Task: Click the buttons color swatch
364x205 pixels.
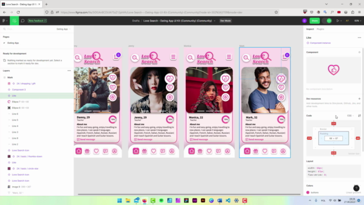Action: (x=308, y=192)
